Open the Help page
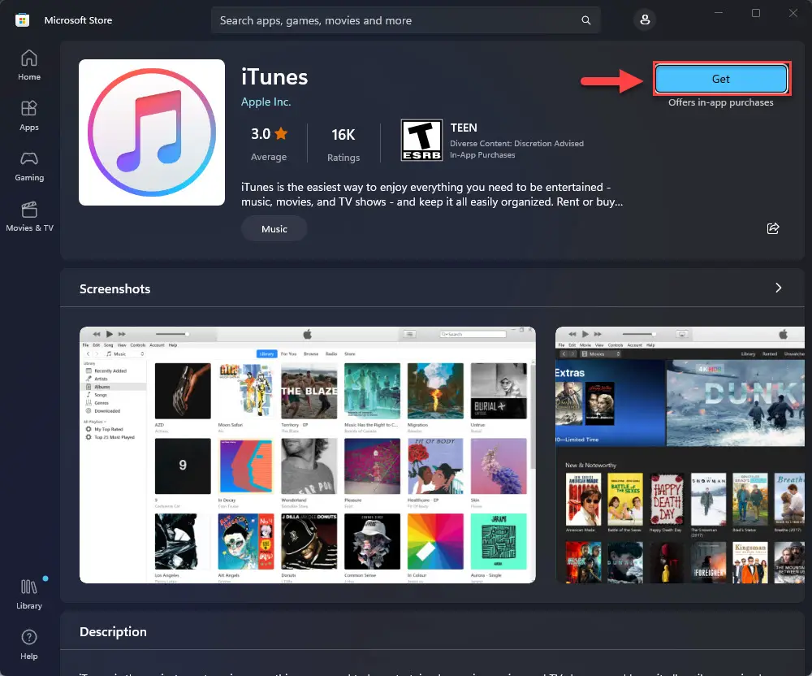This screenshot has width=812, height=676. click(29, 643)
